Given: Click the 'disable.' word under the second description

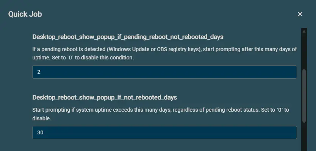Looking at the screenshot, I should (x=42, y=118).
